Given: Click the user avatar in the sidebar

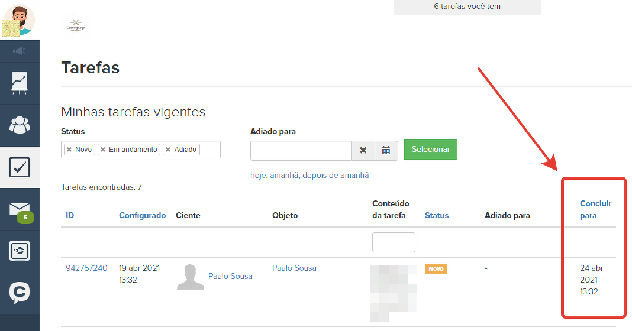Looking at the screenshot, I should click(20, 20).
